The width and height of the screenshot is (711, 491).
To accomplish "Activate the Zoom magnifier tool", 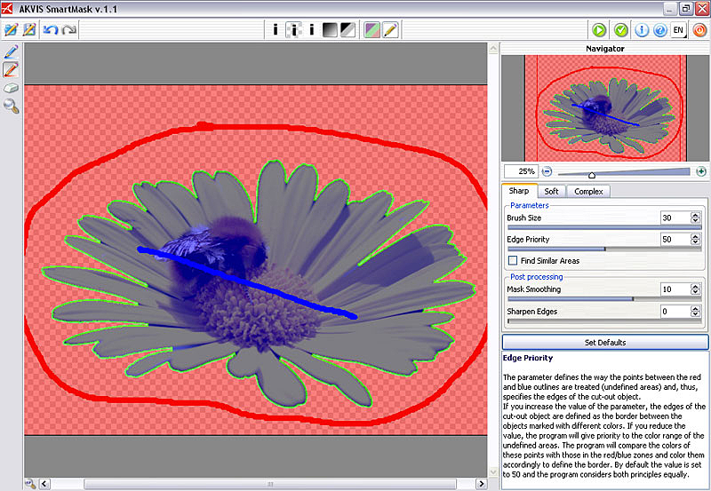I will click(12, 107).
